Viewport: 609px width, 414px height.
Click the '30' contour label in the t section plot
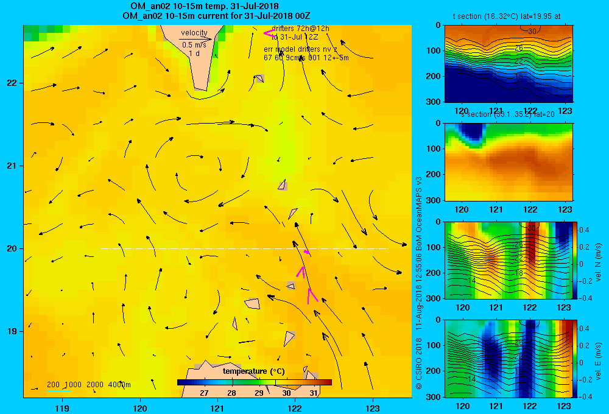532,32
